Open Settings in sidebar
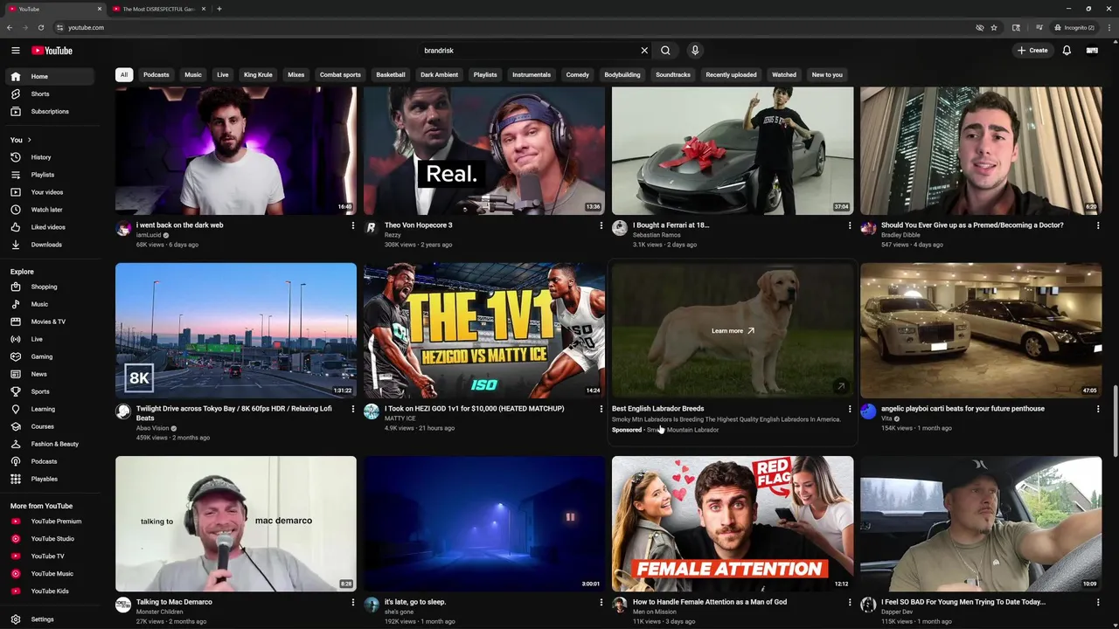 click(x=52, y=619)
